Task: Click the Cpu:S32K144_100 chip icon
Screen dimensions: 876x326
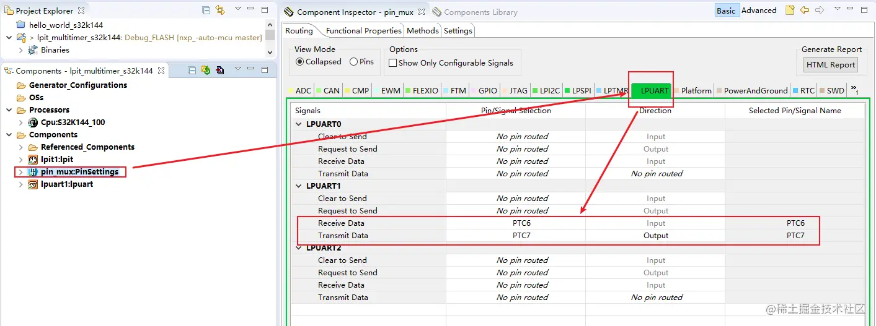Action: pyautogui.click(x=33, y=122)
